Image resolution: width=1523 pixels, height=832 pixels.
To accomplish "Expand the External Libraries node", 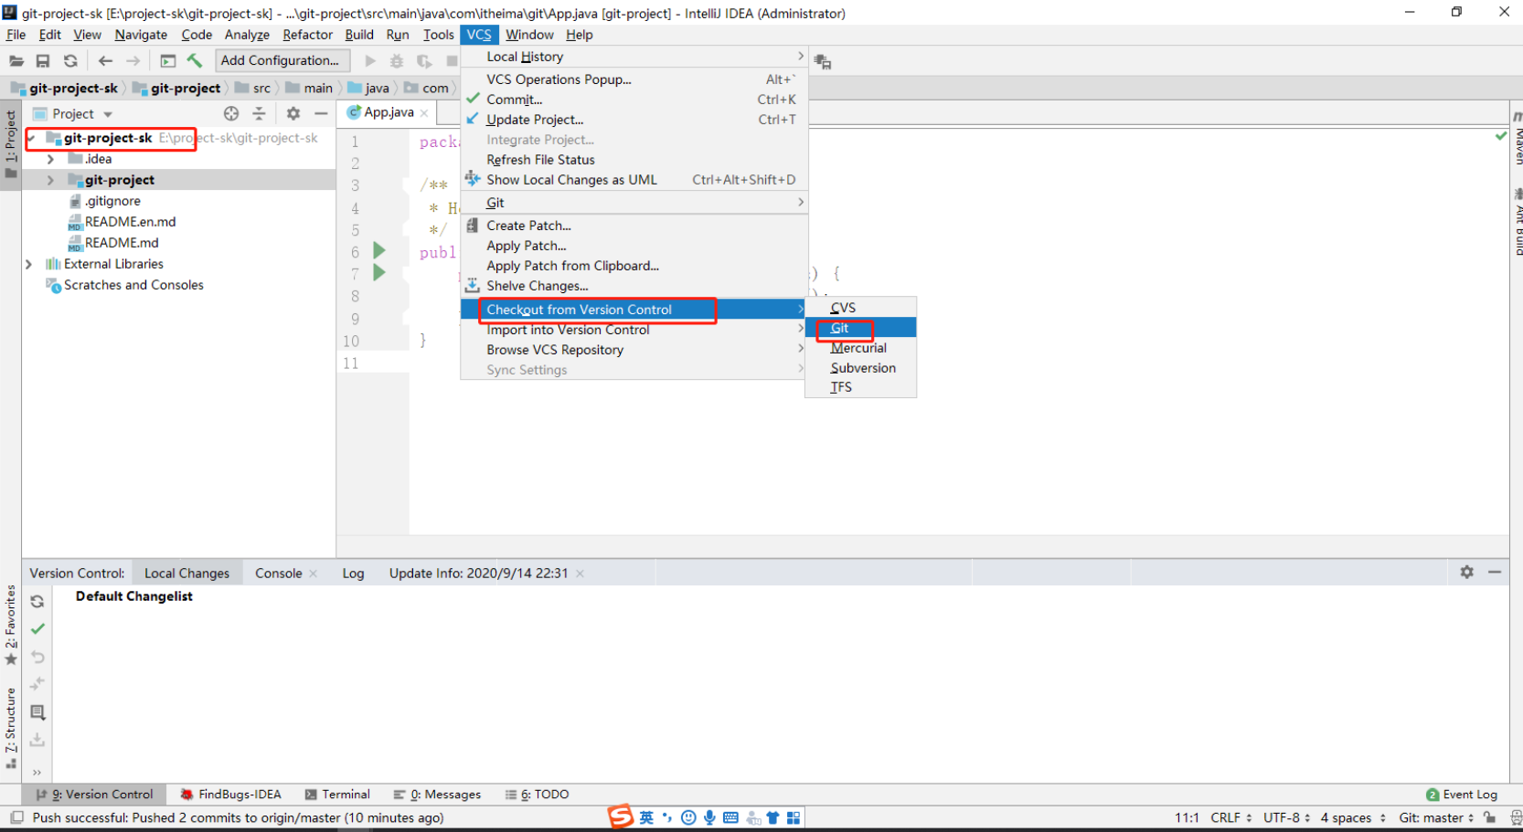I will point(29,264).
